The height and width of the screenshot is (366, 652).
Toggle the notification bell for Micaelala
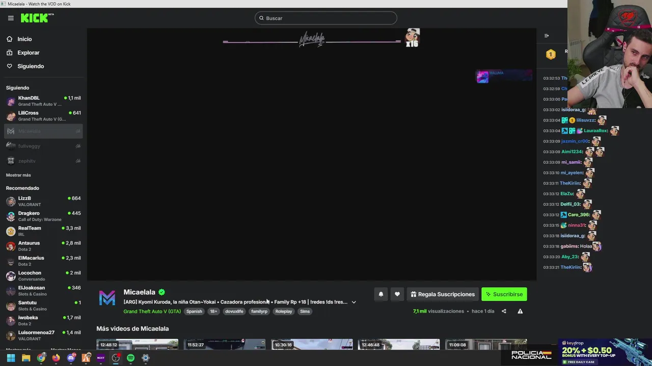[381, 294]
